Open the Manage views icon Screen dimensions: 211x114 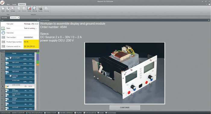13,8
